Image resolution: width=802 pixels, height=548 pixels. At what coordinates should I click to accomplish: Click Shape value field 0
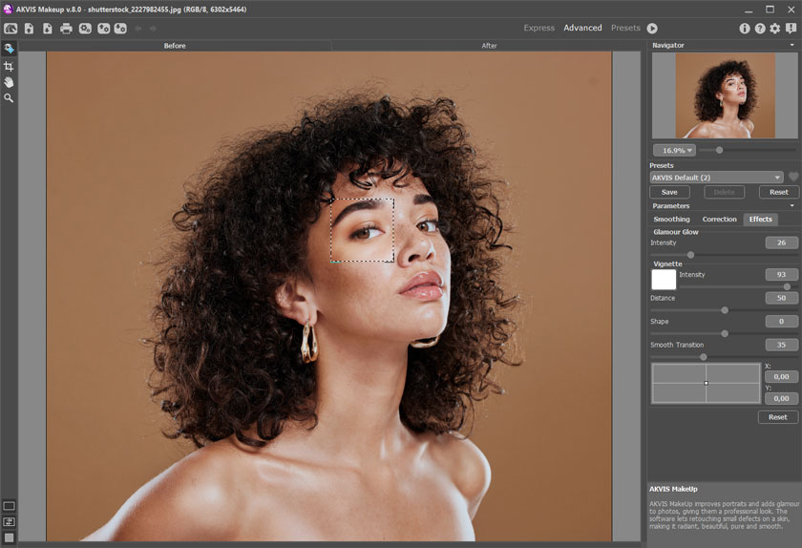[x=781, y=322]
